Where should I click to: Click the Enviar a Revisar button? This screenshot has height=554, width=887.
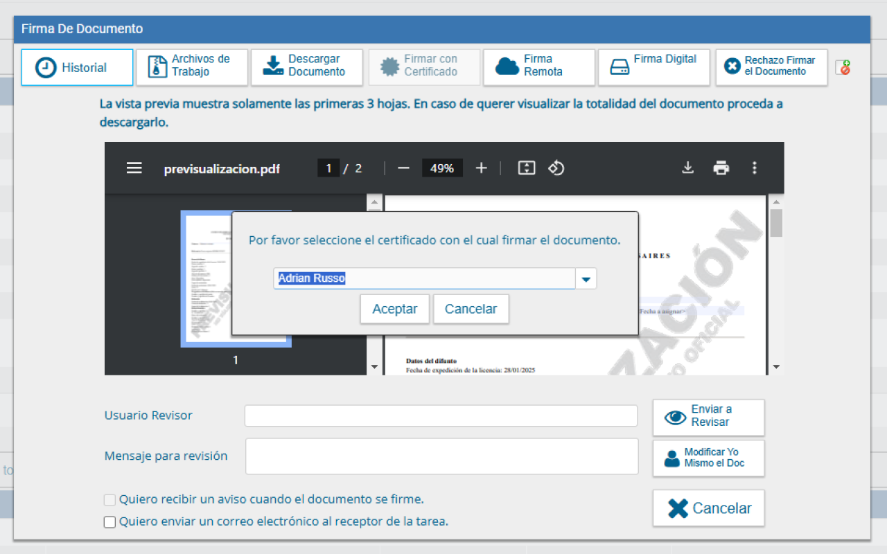click(x=708, y=417)
